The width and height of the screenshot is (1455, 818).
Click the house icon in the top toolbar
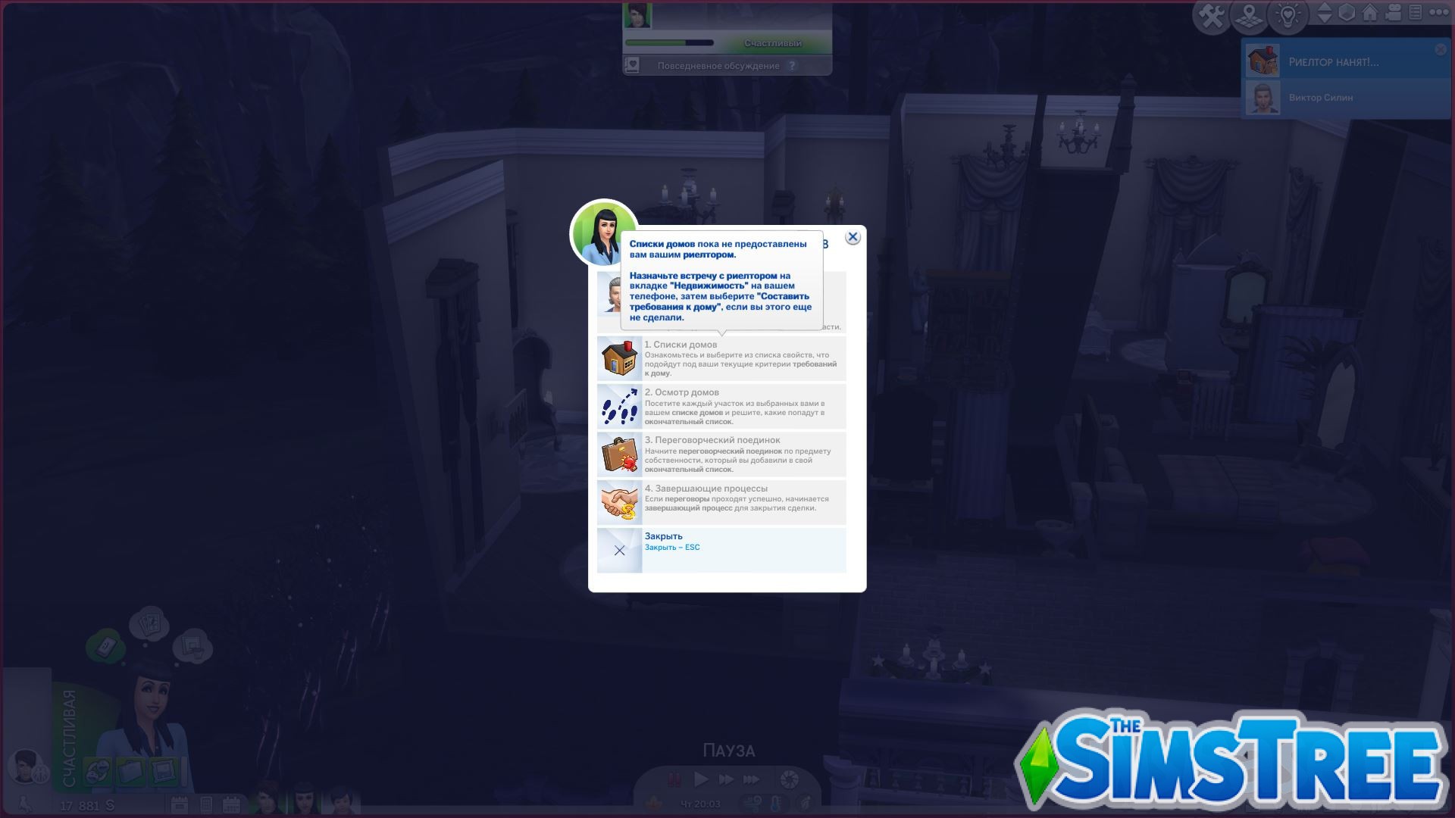pos(1369,11)
